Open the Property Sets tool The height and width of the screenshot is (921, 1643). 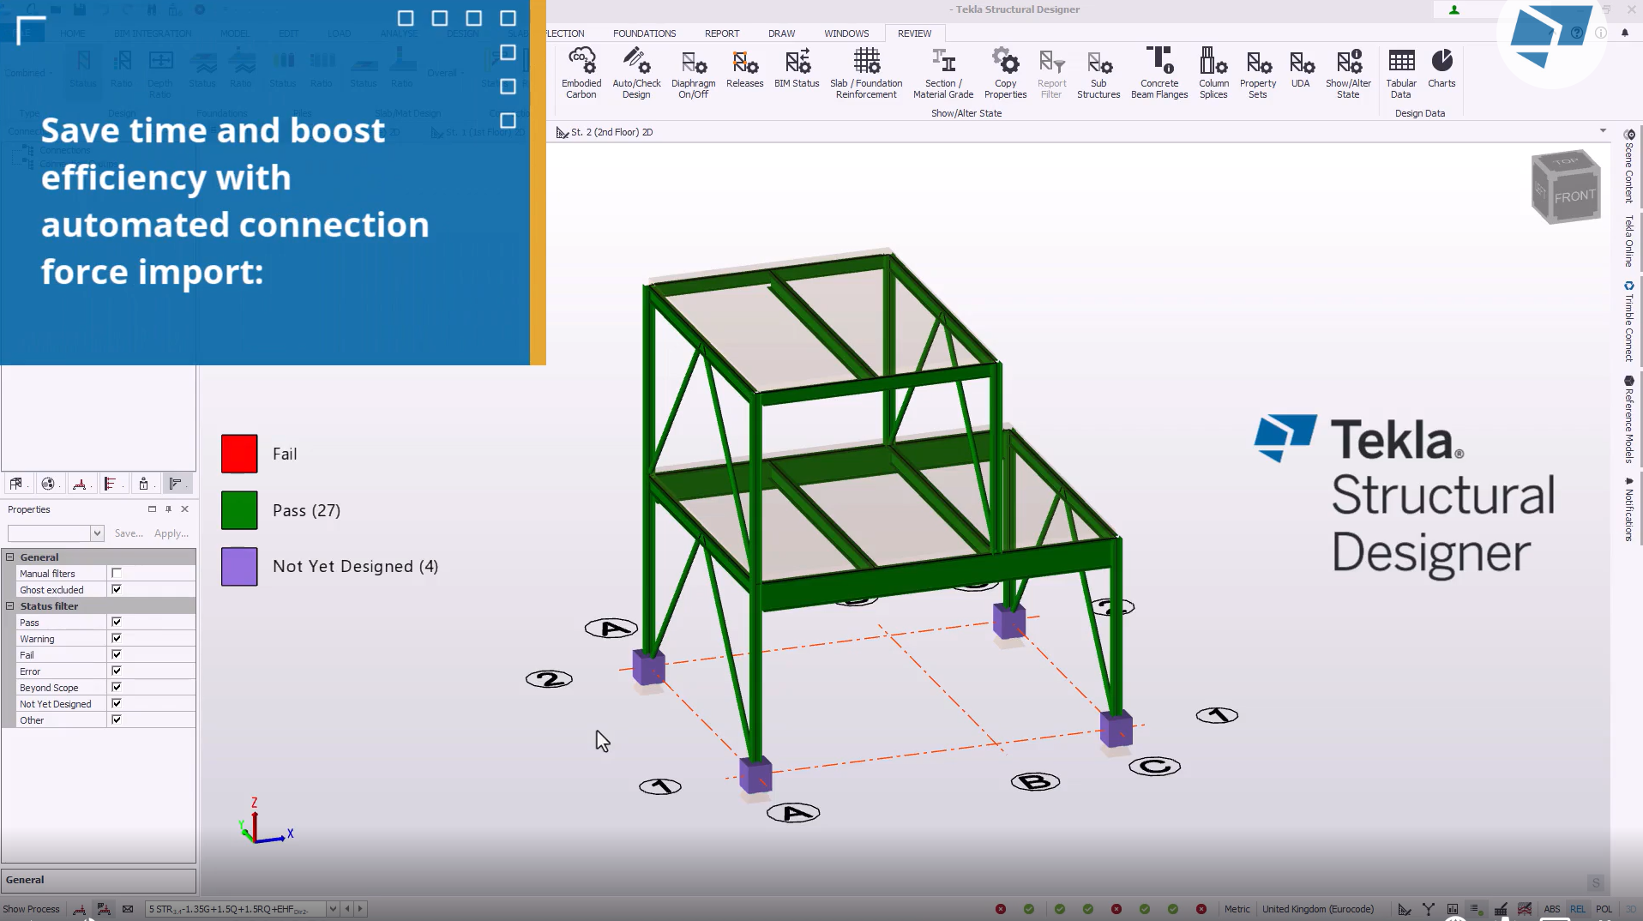click(x=1258, y=74)
